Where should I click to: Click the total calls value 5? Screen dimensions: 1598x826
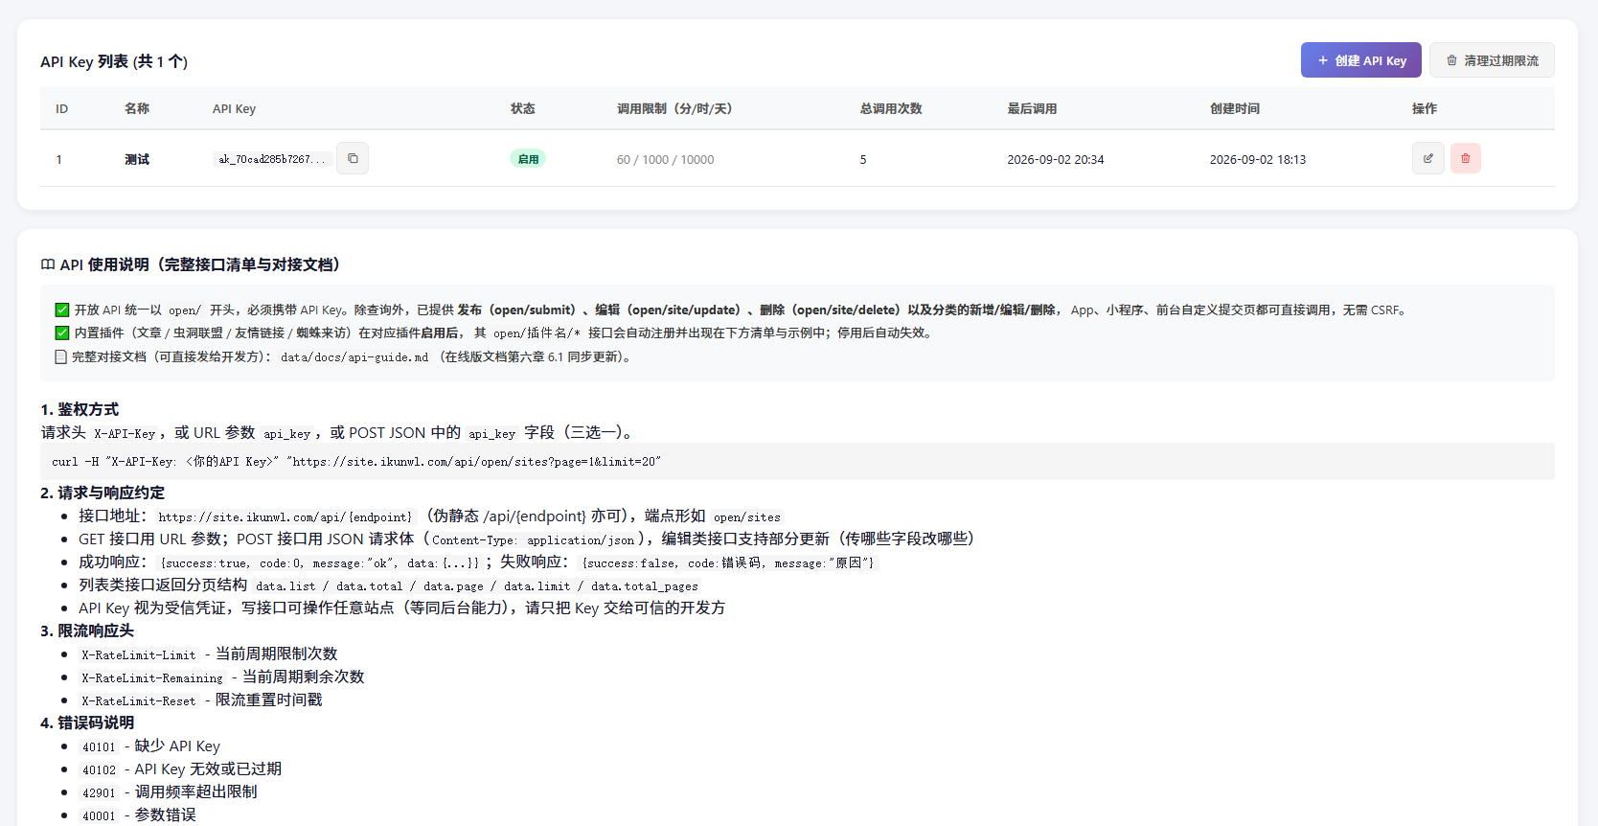(863, 159)
